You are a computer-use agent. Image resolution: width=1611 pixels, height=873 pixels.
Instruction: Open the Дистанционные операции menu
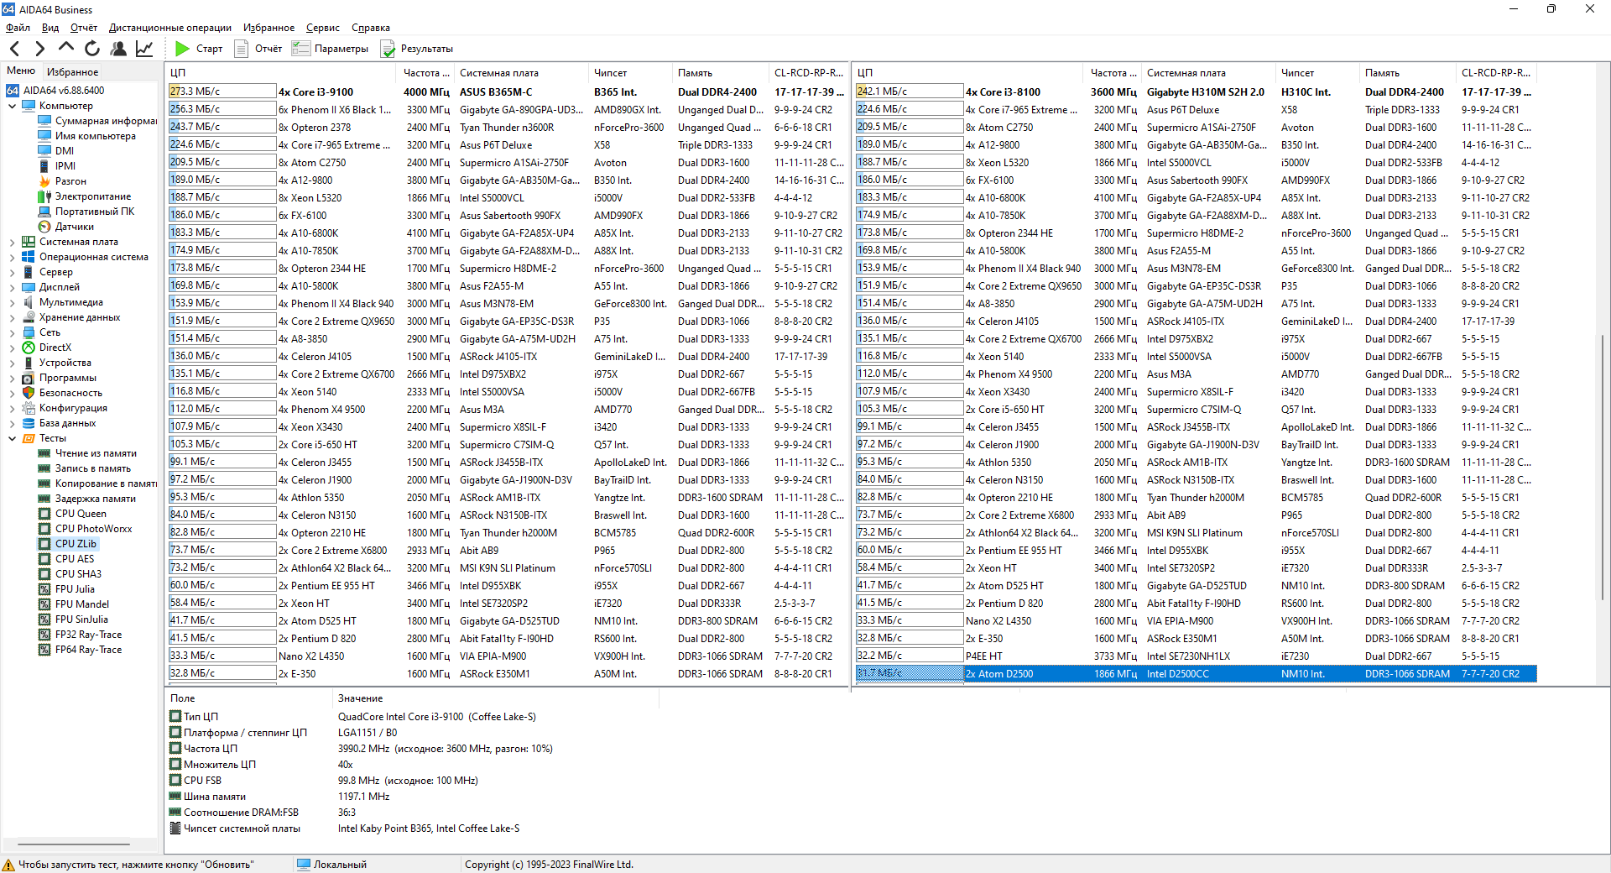(170, 28)
